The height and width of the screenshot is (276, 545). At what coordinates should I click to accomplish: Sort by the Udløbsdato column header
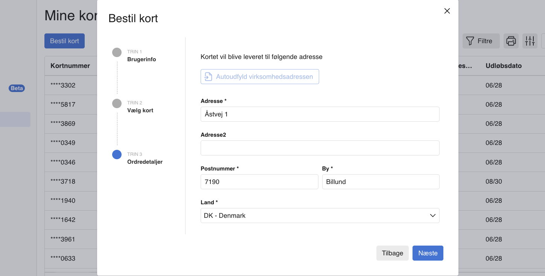(504, 66)
